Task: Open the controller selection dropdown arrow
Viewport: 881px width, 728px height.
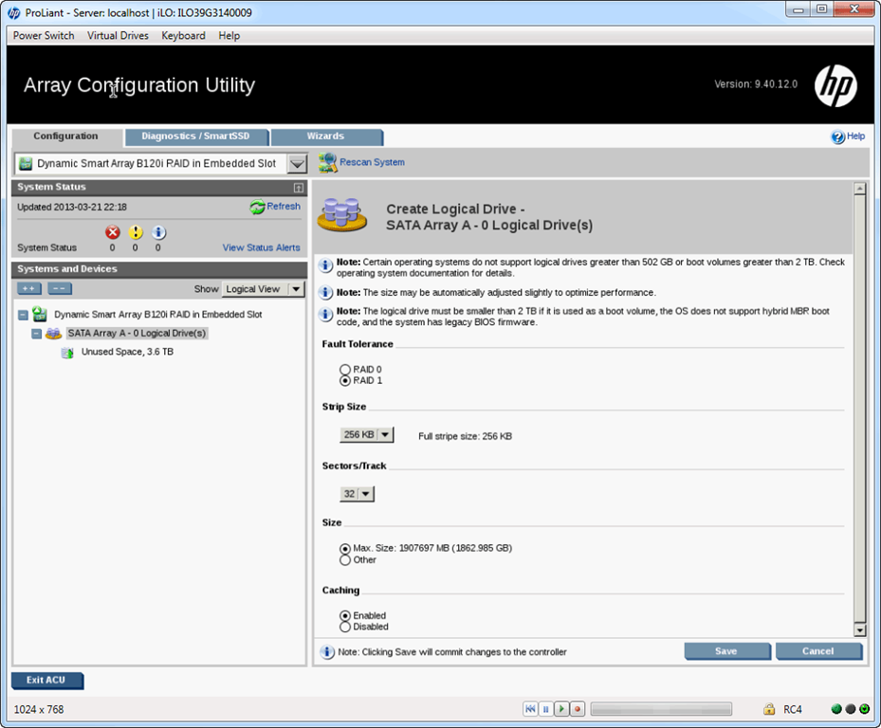Action: (297, 163)
